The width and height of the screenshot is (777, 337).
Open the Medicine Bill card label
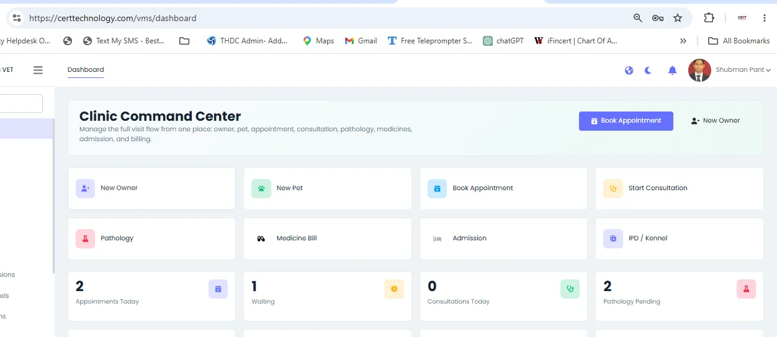[297, 239]
